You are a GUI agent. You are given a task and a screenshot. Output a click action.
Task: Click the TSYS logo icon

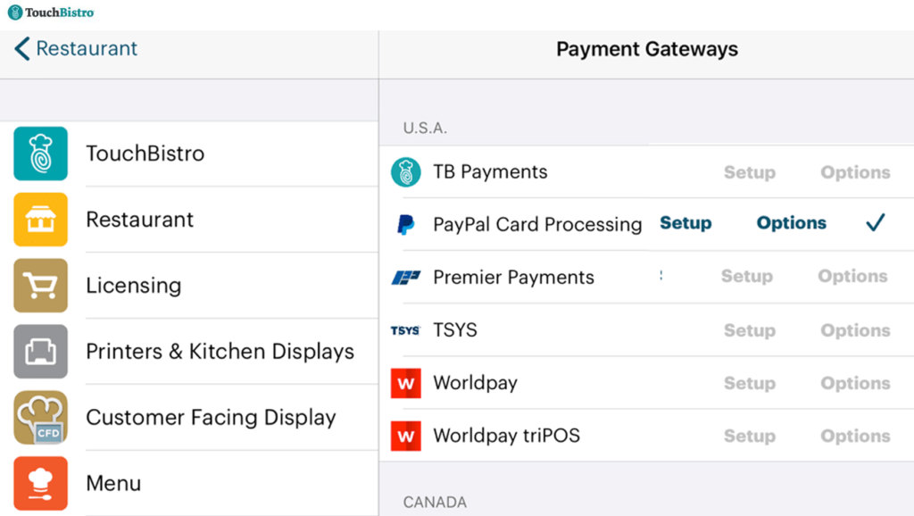tap(405, 330)
